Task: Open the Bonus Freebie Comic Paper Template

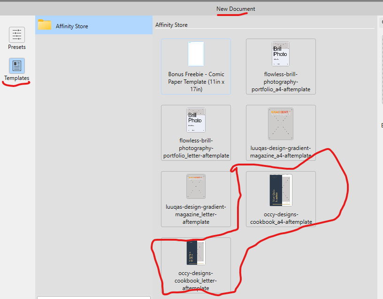Action: click(196, 66)
